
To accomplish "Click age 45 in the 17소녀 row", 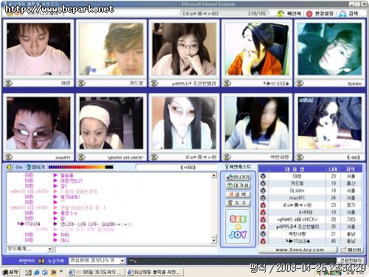I will (x=333, y=241).
